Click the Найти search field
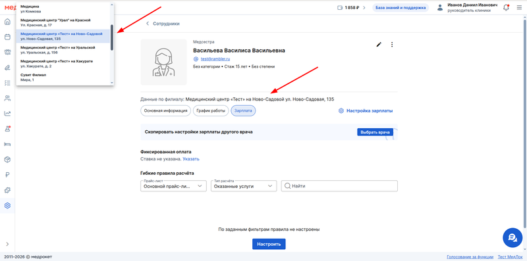 click(x=339, y=186)
